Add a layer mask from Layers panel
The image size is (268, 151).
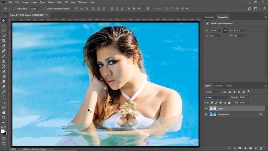(240, 148)
